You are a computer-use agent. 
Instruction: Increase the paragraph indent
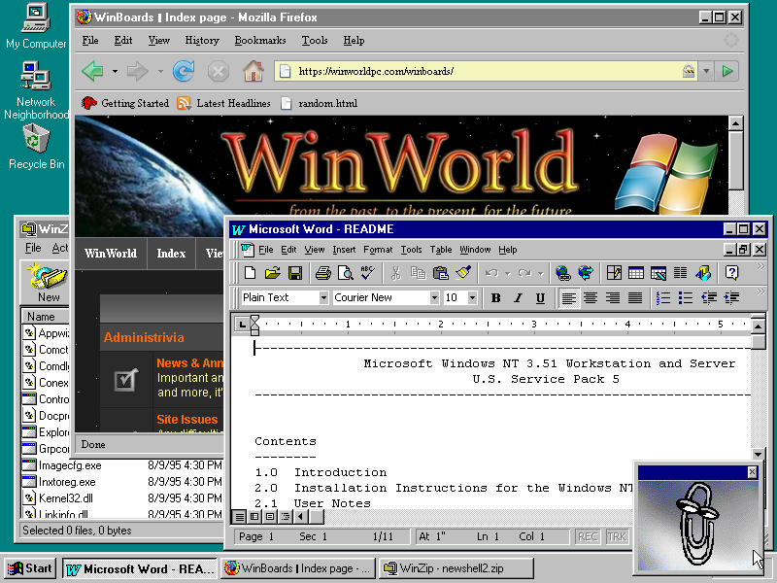tap(731, 297)
